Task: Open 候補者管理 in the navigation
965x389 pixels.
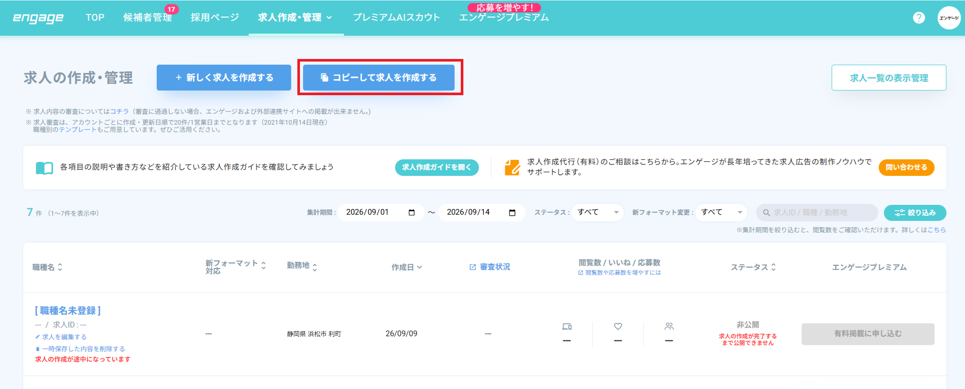Action: point(147,18)
